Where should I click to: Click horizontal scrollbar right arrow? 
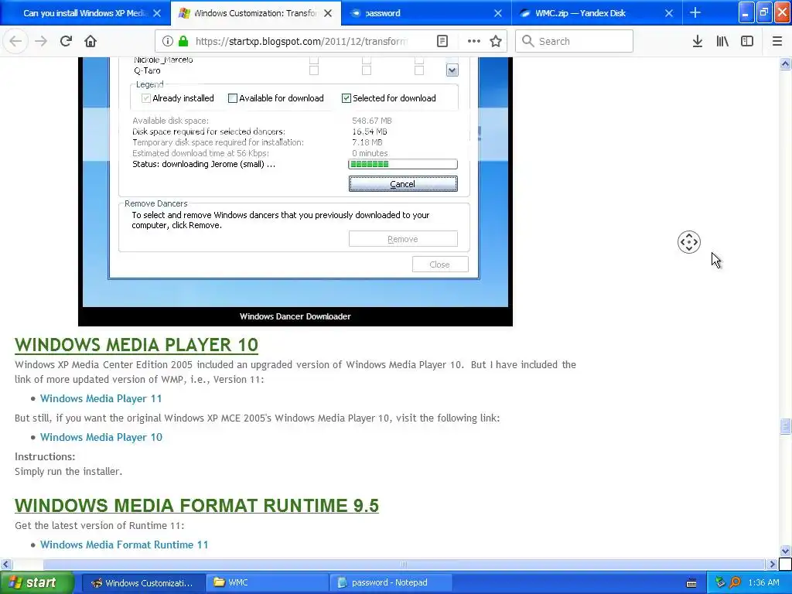point(772,564)
